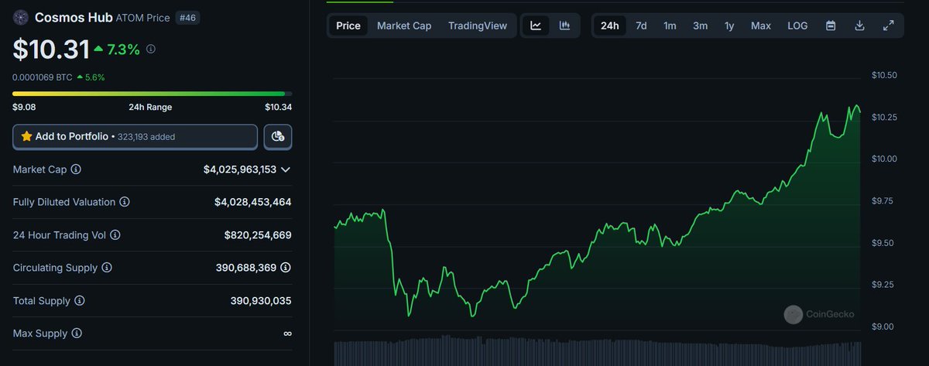This screenshot has height=366, width=929.
Task: Select the 3m time range
Action: (700, 26)
